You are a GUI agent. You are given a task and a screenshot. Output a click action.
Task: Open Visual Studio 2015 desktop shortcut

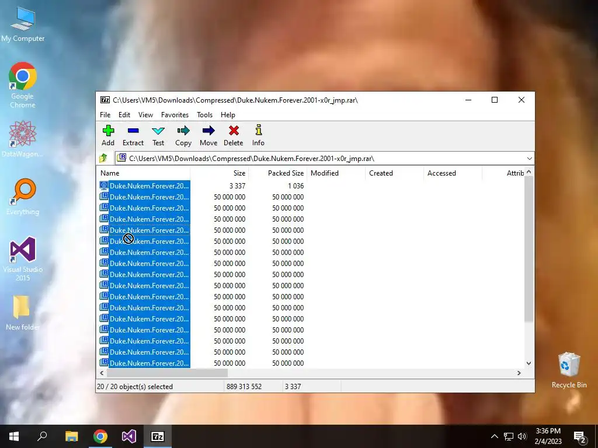[23, 258]
